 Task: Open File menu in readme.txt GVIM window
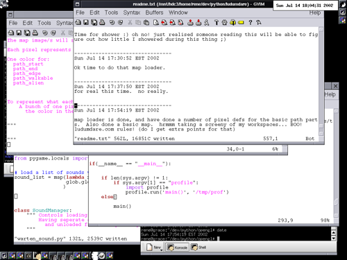pyautogui.click(x=80, y=12)
